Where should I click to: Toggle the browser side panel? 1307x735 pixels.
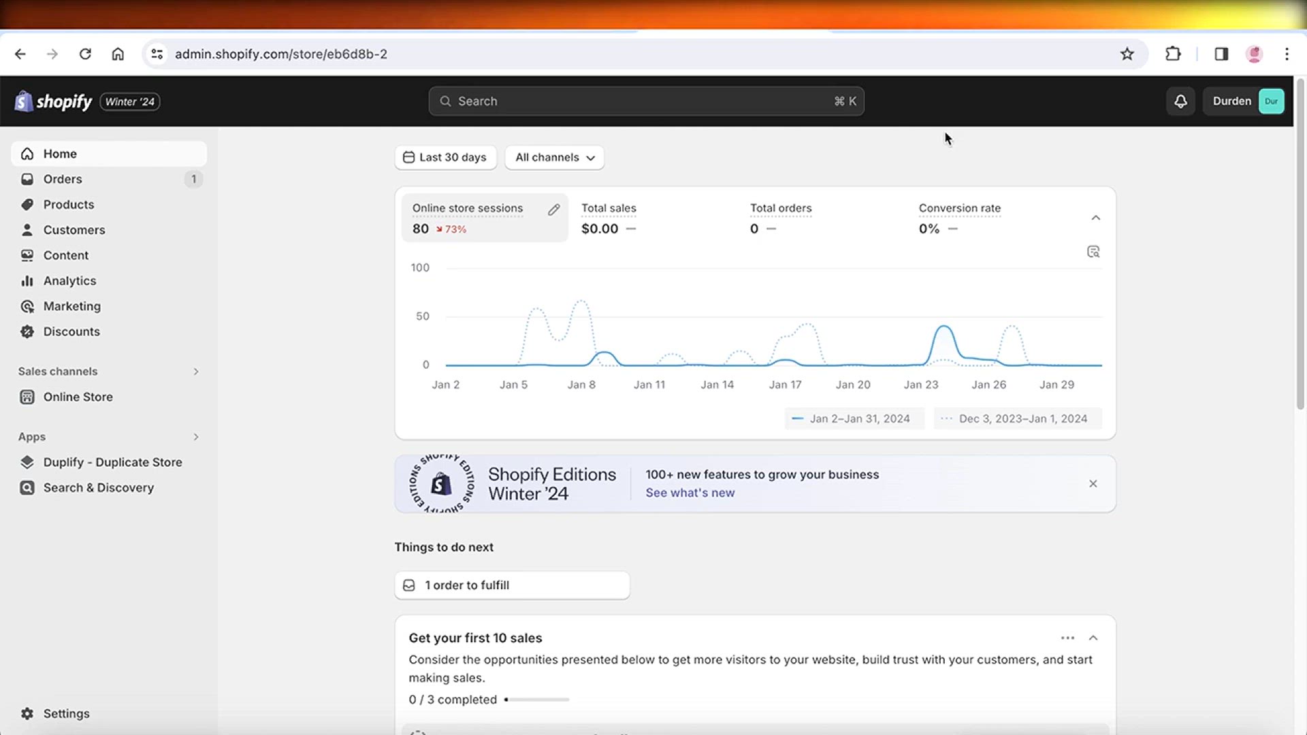1221,54
